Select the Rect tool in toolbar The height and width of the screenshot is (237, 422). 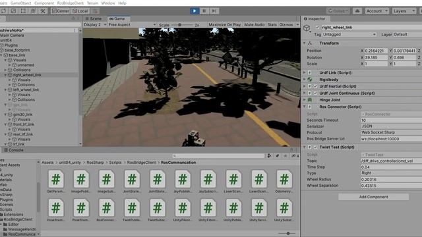point(24,11)
